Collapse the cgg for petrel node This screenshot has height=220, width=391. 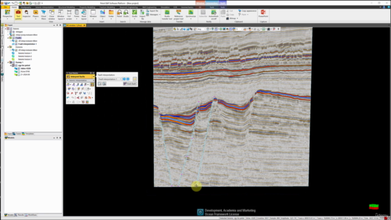pyautogui.click(x=11, y=65)
